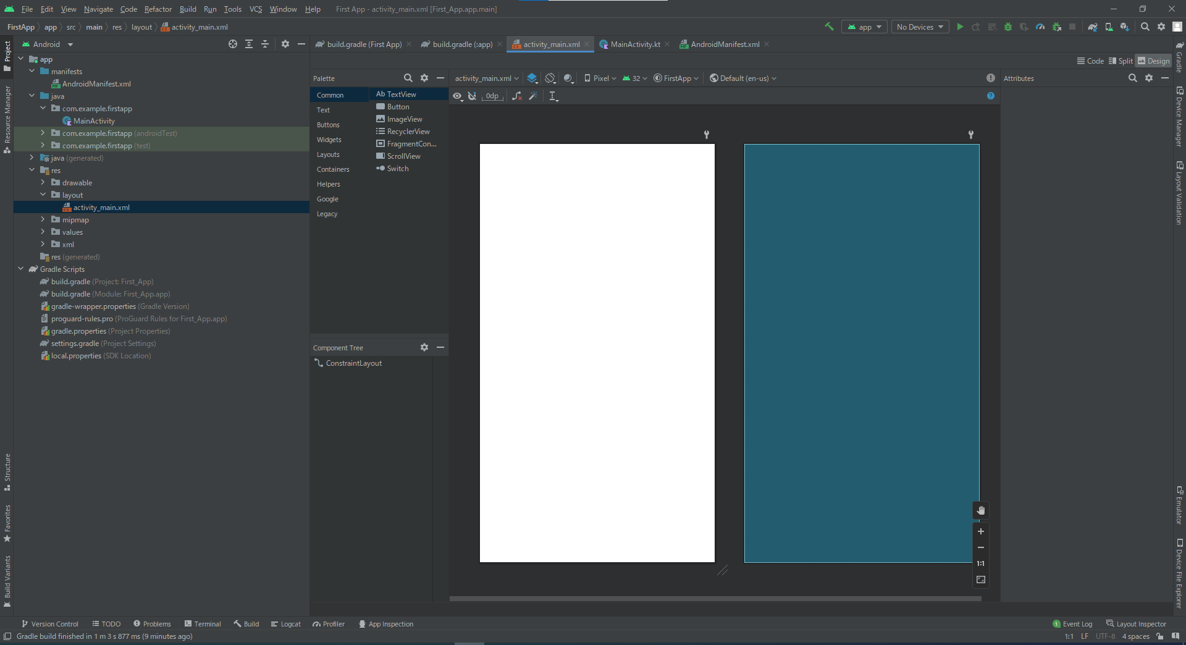This screenshot has height=645, width=1186.
Task: Open the Logcat tool window button
Action: [x=285, y=624]
